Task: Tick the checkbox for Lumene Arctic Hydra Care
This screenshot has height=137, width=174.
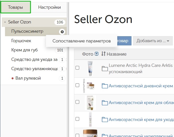Action: pyautogui.click(x=77, y=68)
